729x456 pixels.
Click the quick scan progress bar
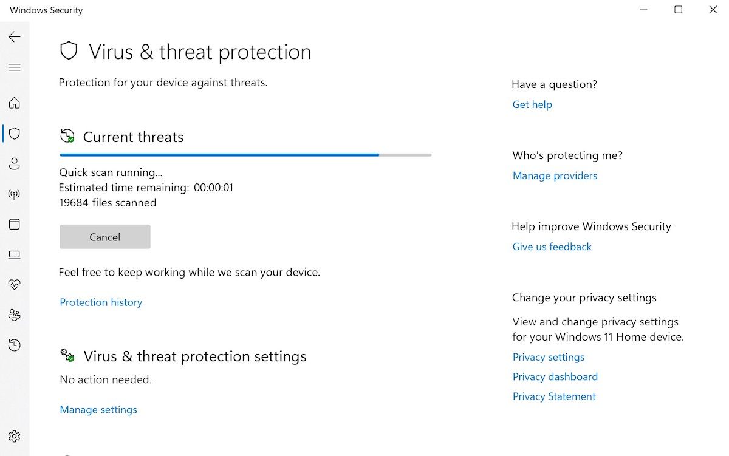[245, 155]
